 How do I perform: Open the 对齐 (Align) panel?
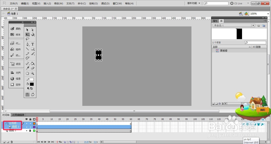click(16, 73)
